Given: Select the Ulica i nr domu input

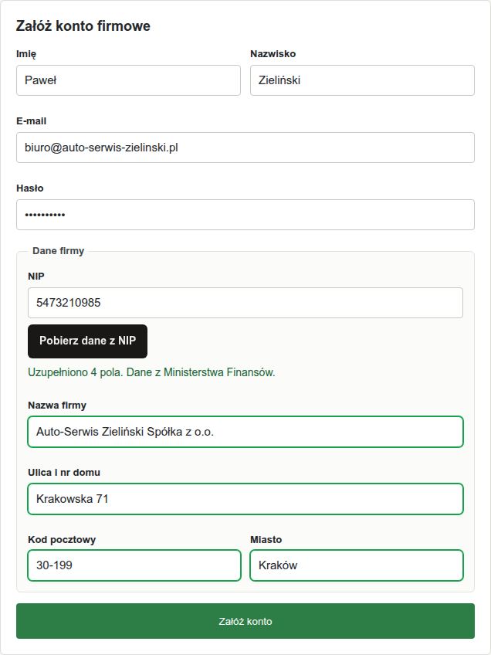Looking at the screenshot, I should pos(245,499).
